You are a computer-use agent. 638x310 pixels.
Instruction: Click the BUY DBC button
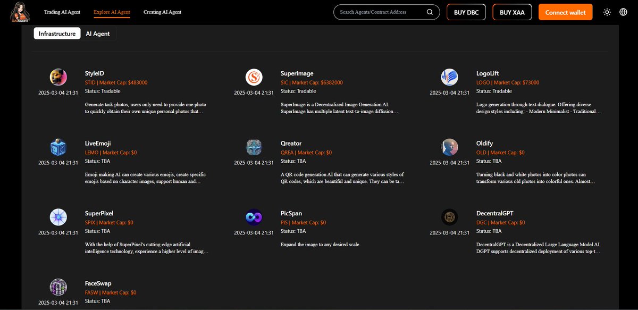[466, 12]
